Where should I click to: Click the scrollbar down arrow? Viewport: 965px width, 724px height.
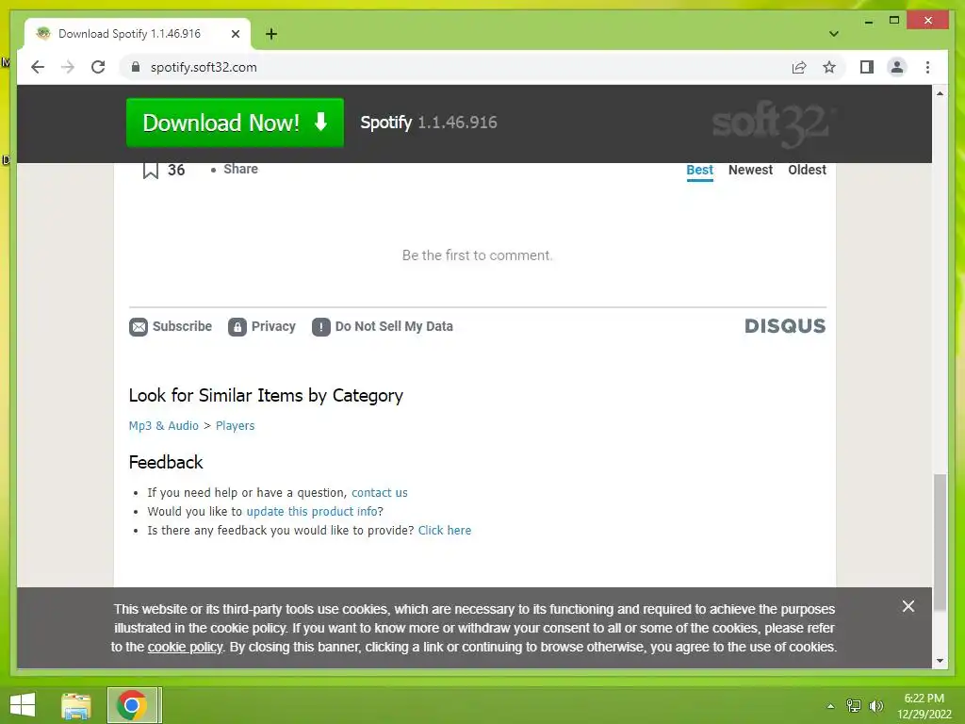click(940, 661)
